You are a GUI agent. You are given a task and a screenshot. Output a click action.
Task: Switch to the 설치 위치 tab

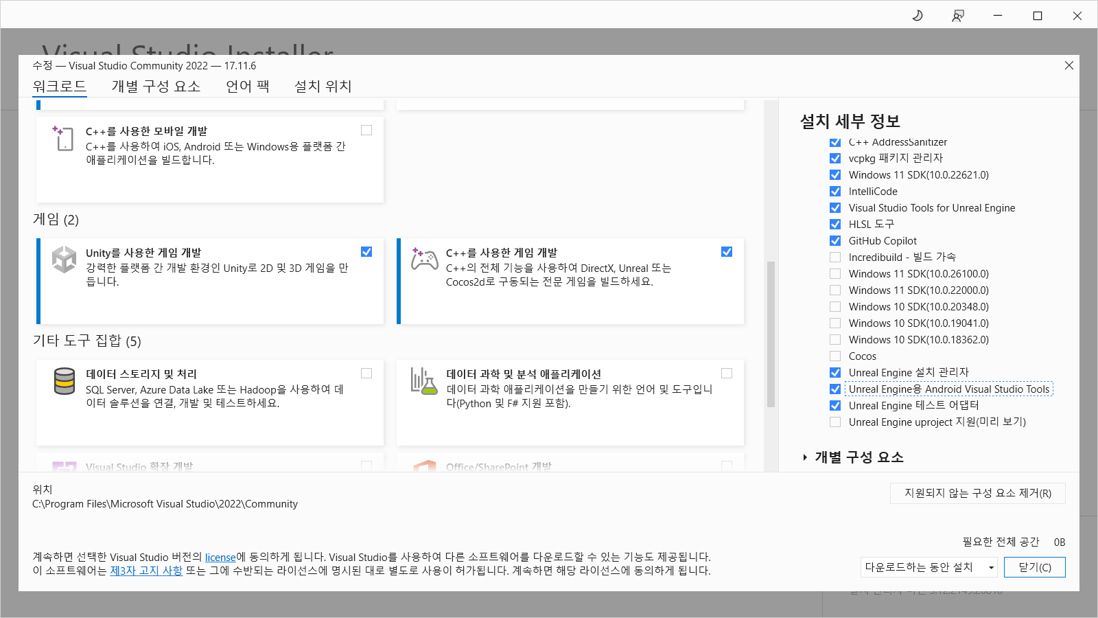click(x=323, y=87)
